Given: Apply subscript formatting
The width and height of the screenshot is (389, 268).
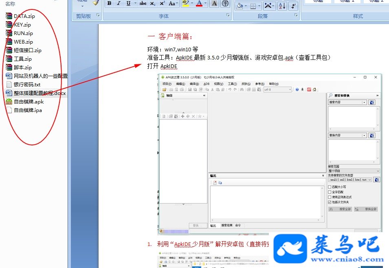Looking at the screenshot, I should tap(153, 3).
